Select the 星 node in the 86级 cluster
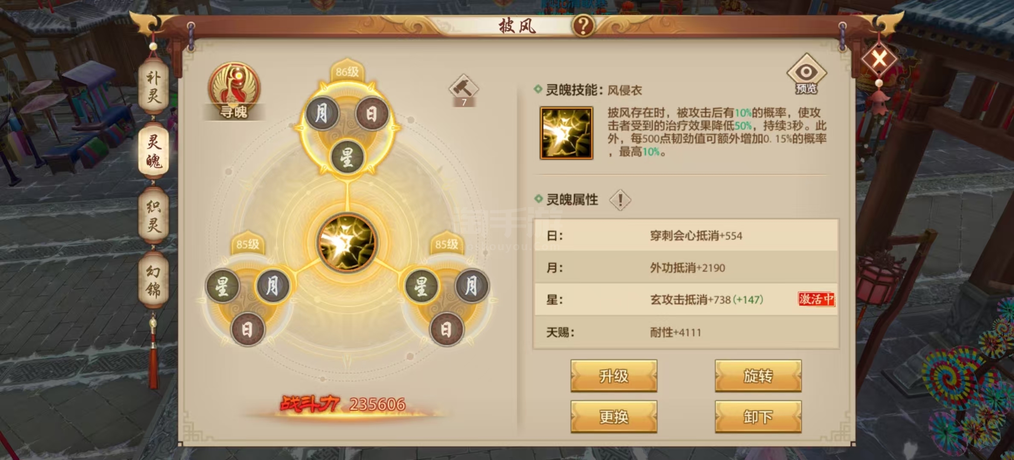Viewport: 1014px width, 460px height. point(347,157)
